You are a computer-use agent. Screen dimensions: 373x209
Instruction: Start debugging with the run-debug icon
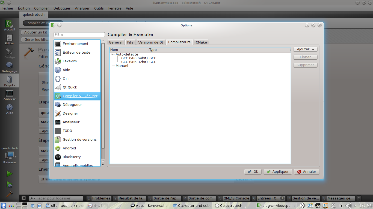pos(10,184)
